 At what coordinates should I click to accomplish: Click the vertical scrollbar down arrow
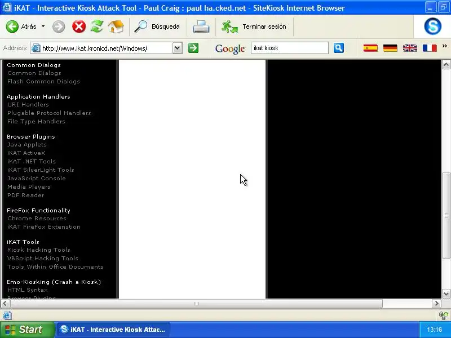point(446,293)
